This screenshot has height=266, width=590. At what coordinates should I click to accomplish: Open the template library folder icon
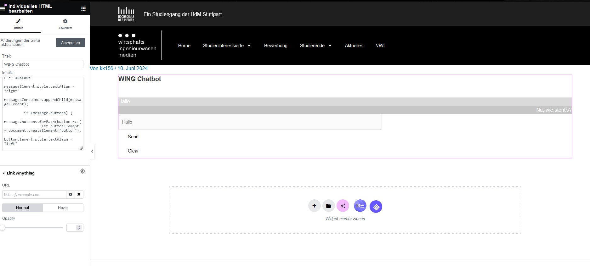pyautogui.click(x=328, y=206)
